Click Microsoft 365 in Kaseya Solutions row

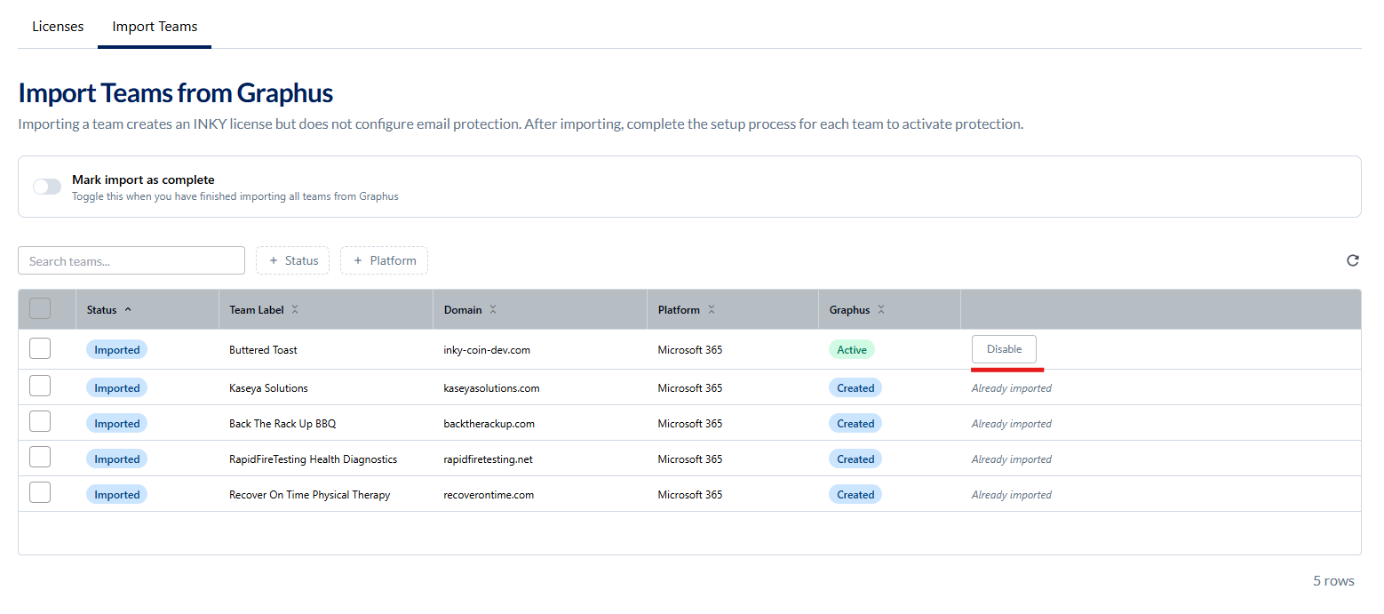pyautogui.click(x=690, y=388)
